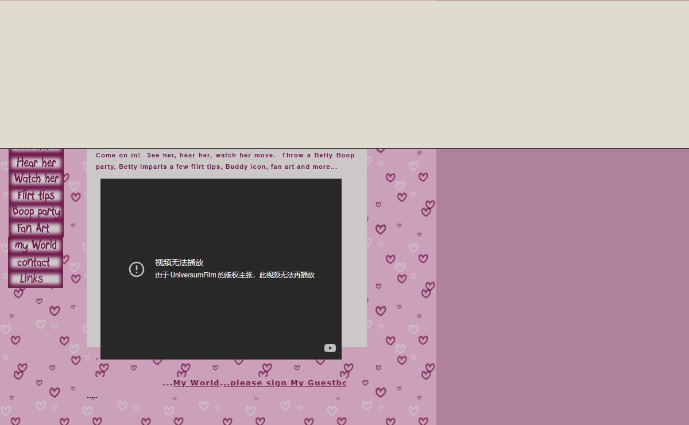Viewport: 689px width, 425px height.
Task: Visit the my World page
Action: [36, 246]
